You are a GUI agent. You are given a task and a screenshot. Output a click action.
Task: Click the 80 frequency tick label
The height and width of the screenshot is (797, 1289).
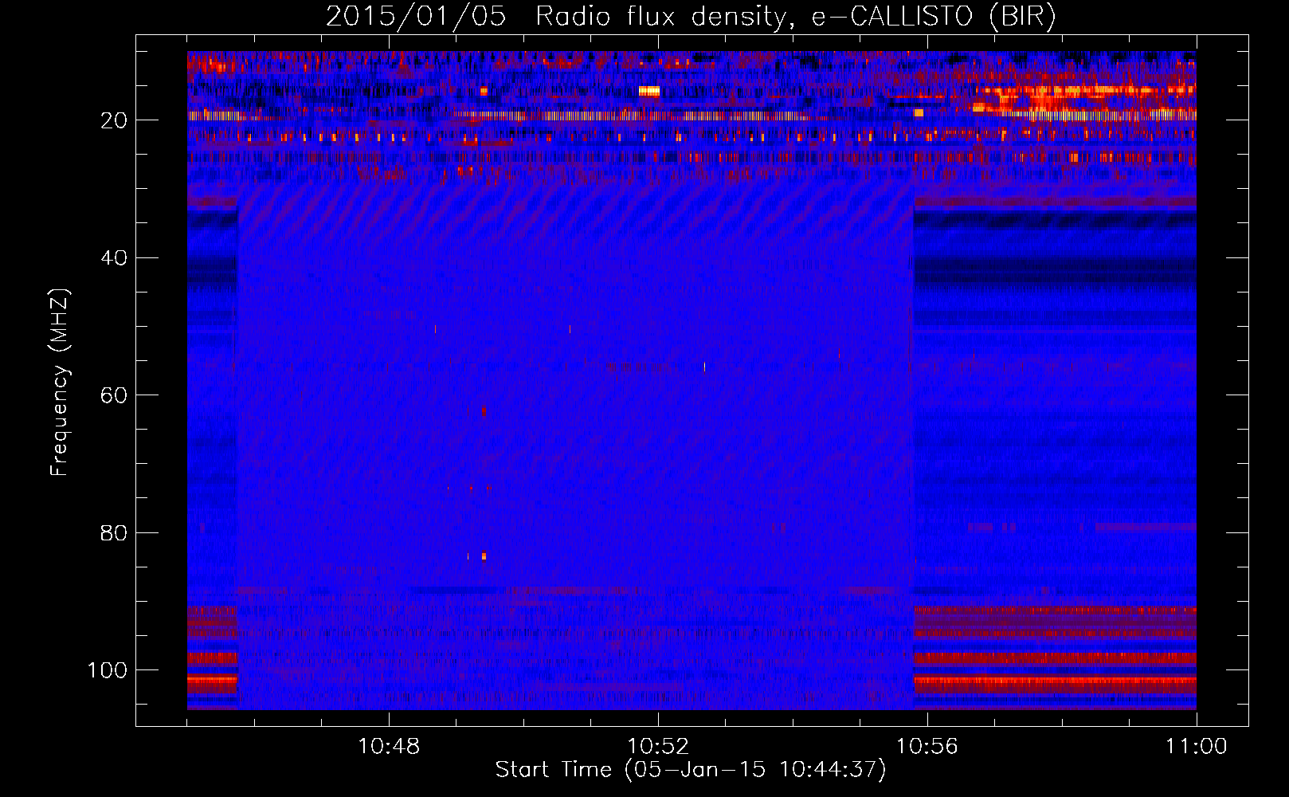[x=114, y=533]
